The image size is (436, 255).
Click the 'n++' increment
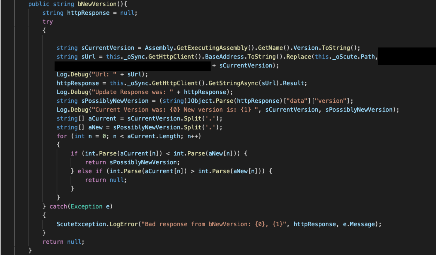(193, 136)
